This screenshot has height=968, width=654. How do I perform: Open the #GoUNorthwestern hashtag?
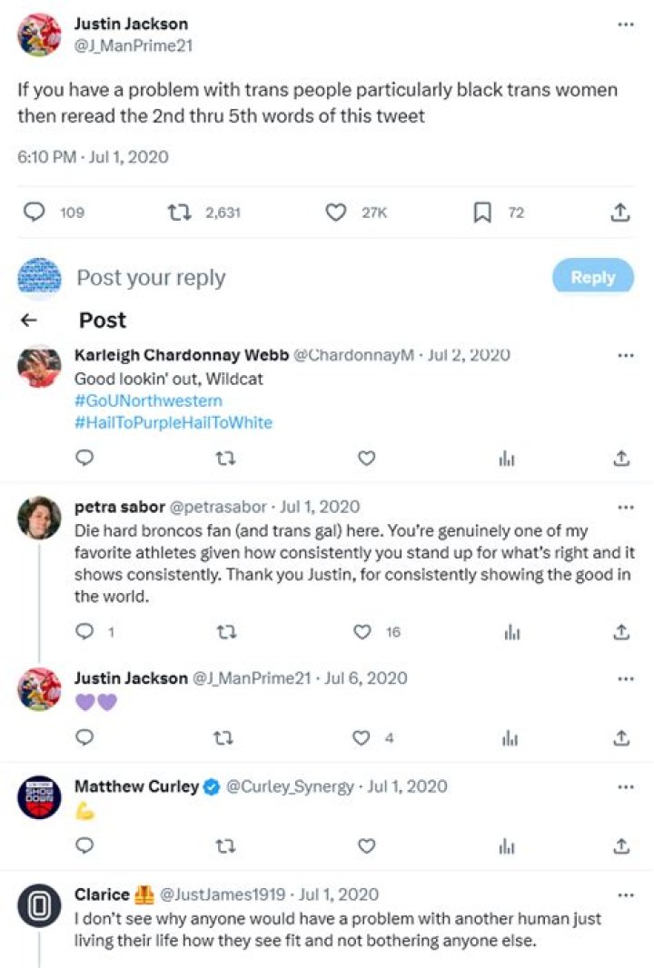[x=148, y=400]
